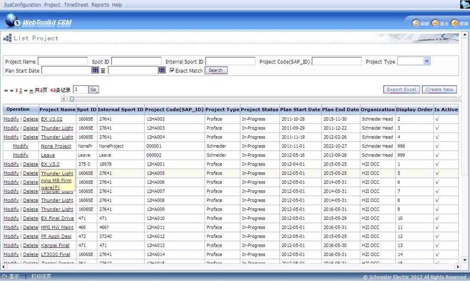Click Modify for the Leave project

[x=21, y=155]
